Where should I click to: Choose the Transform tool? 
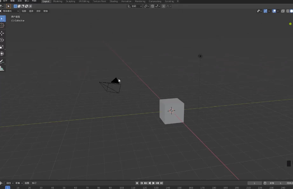tap(2, 54)
